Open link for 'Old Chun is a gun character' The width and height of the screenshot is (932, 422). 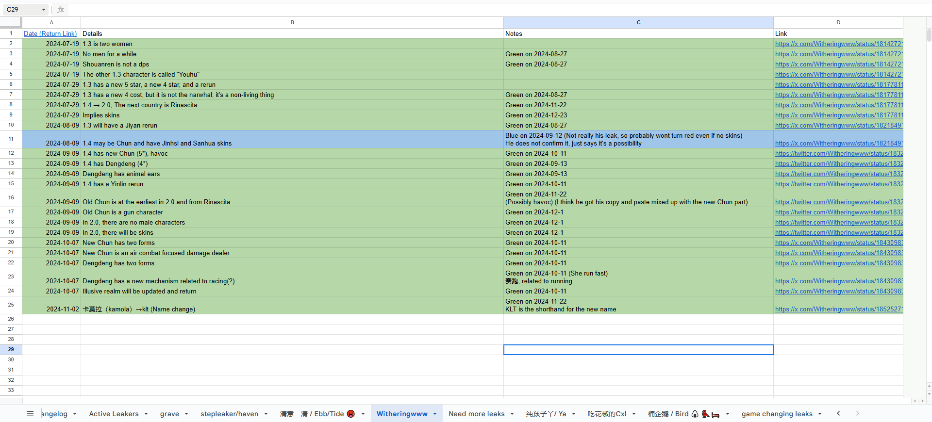(x=839, y=212)
